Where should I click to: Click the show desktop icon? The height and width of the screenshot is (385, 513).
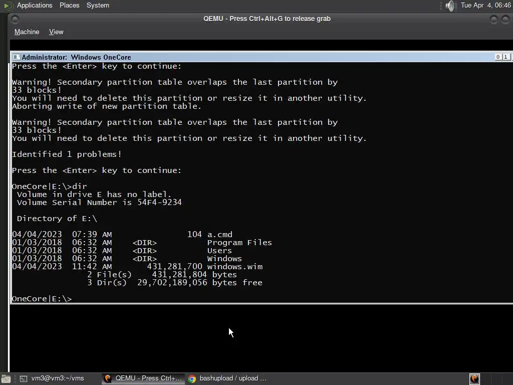6,379
